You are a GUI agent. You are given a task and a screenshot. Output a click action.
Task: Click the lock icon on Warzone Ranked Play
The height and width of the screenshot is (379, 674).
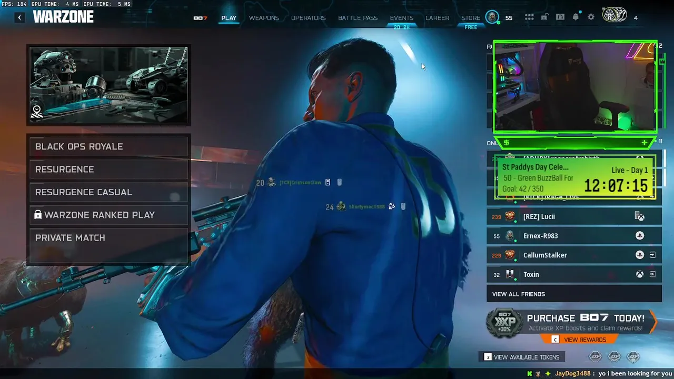click(x=38, y=215)
